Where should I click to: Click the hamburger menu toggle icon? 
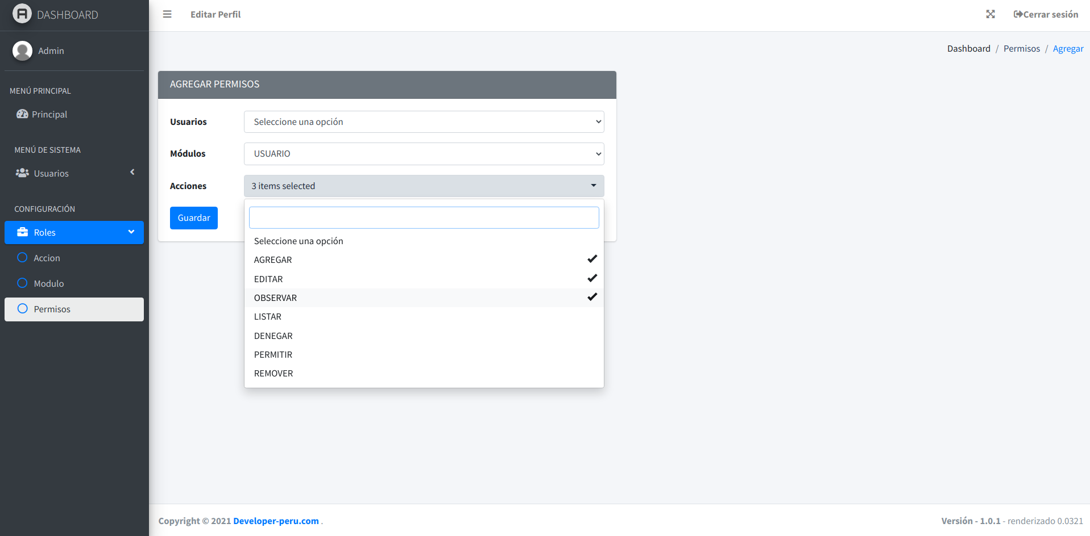click(167, 14)
